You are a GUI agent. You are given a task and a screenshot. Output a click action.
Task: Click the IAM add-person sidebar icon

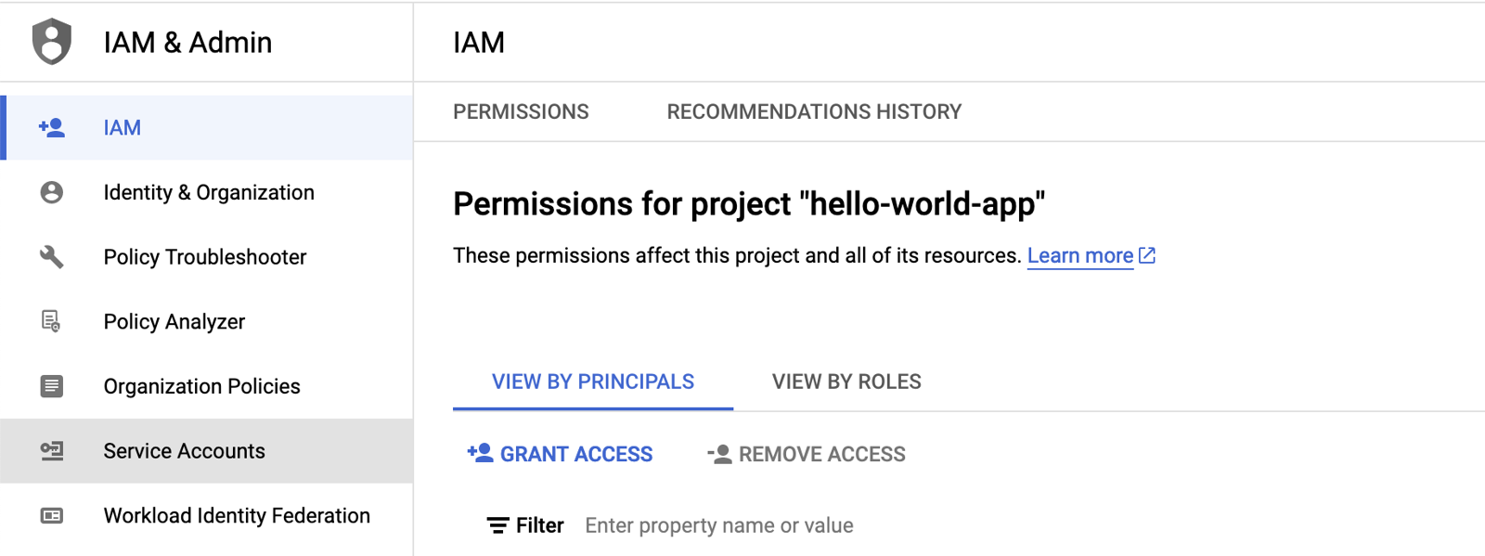pyautogui.click(x=52, y=128)
